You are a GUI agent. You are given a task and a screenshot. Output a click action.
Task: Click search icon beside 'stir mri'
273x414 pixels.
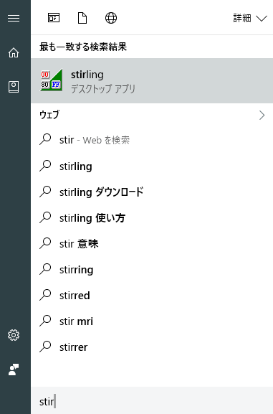pos(45,321)
